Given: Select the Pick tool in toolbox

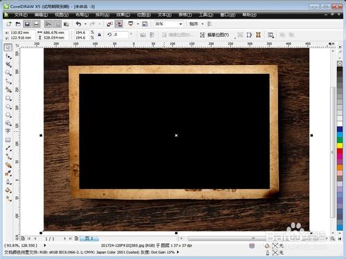Looking at the screenshot, I should (x=8, y=48).
